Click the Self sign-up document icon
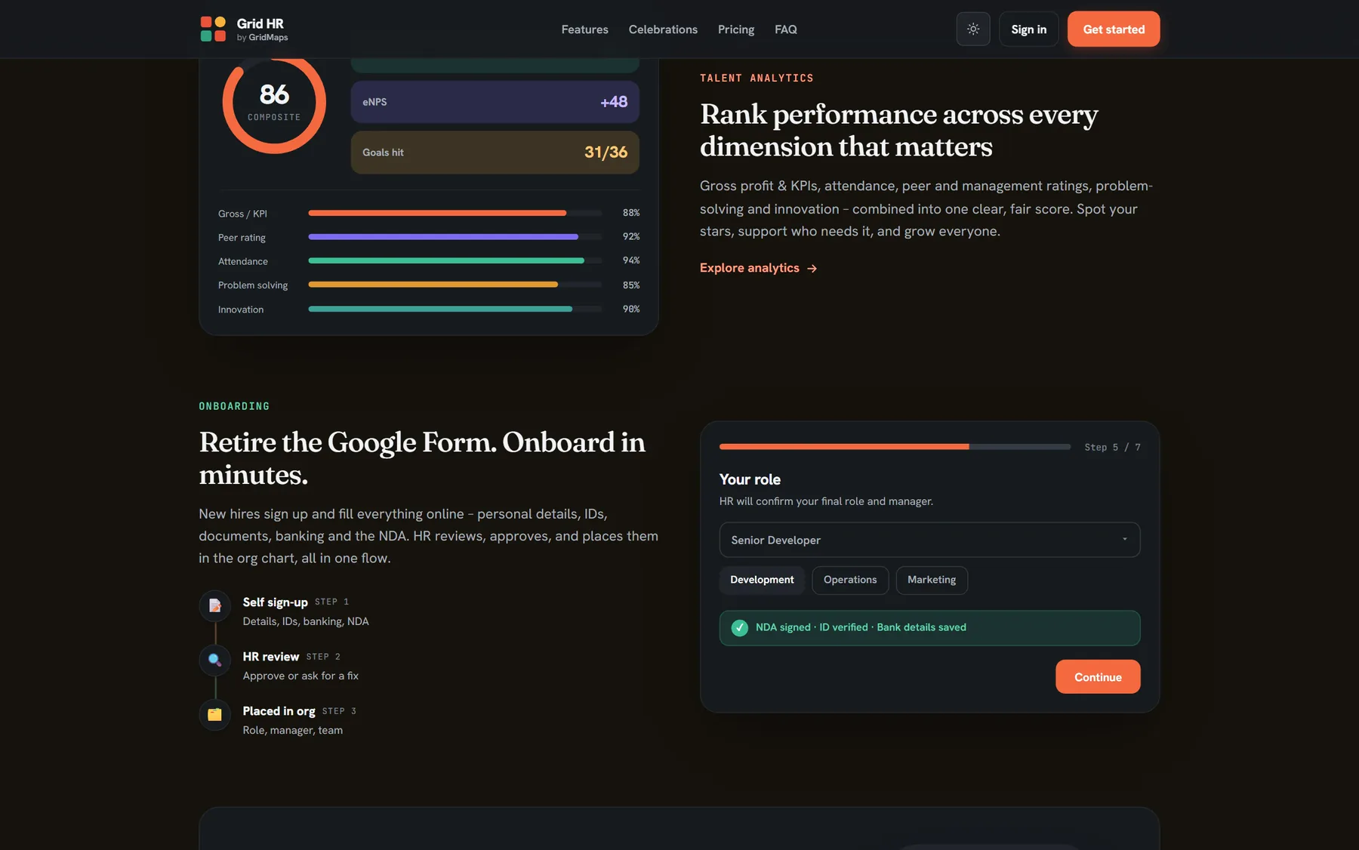 pyautogui.click(x=214, y=605)
